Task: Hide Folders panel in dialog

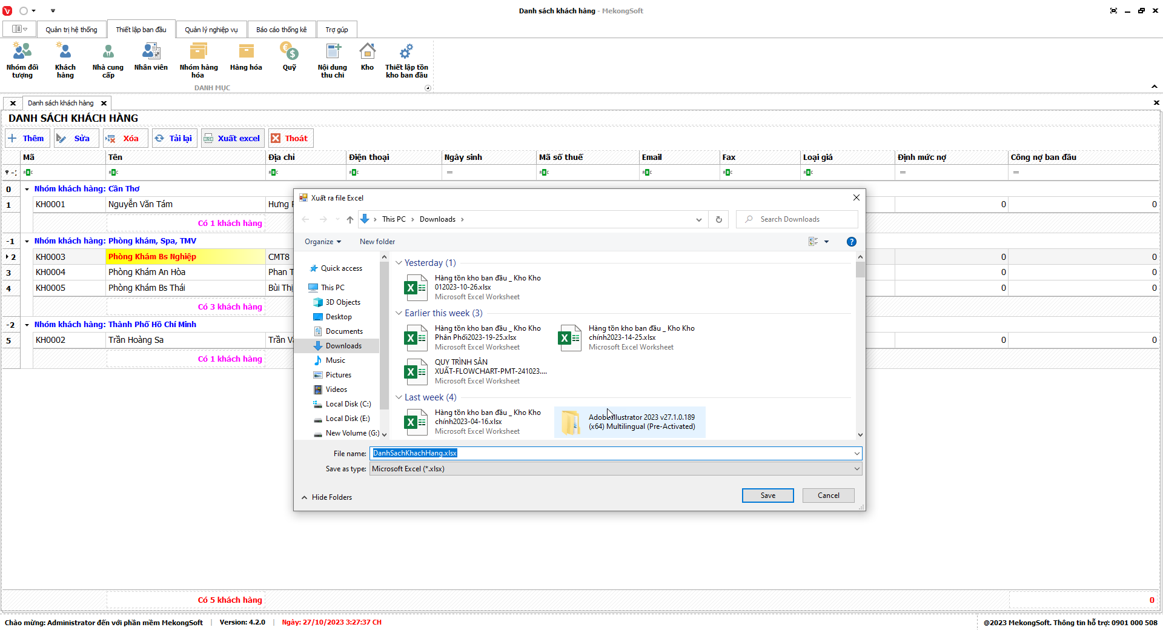Action: pyautogui.click(x=326, y=497)
